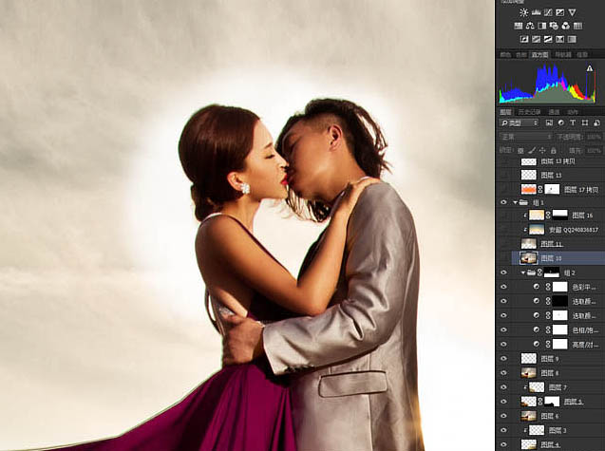Image resolution: width=605 pixels, height=451 pixels.
Task: Switch to the 通道 (Channels) tab
Action: pos(554,112)
